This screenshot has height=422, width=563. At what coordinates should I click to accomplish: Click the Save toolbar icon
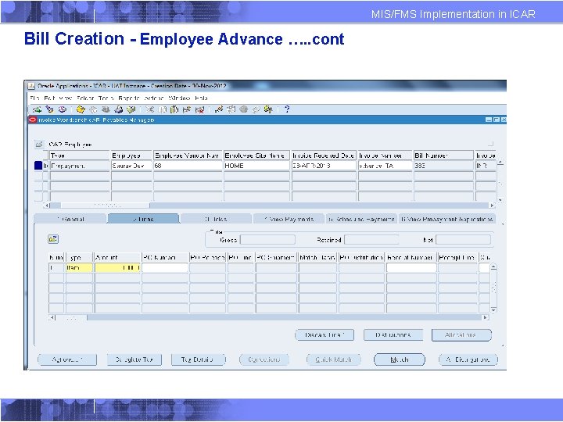81,109
